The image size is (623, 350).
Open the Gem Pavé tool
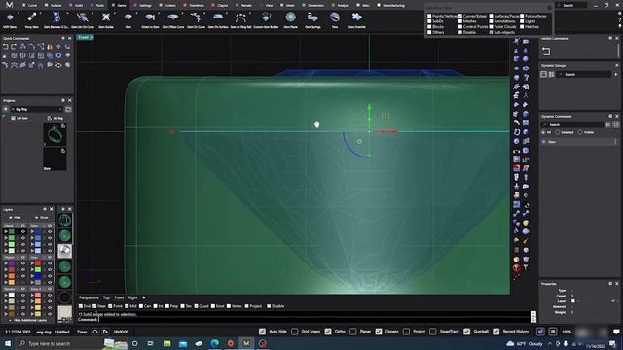point(291,19)
